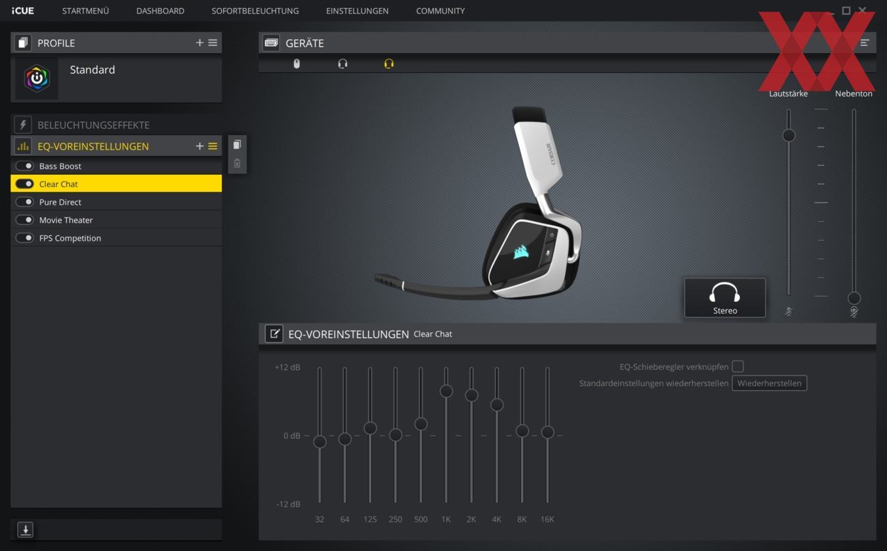Select the Movie Theater preset name
Viewport: 887px width, 551px height.
[66, 220]
